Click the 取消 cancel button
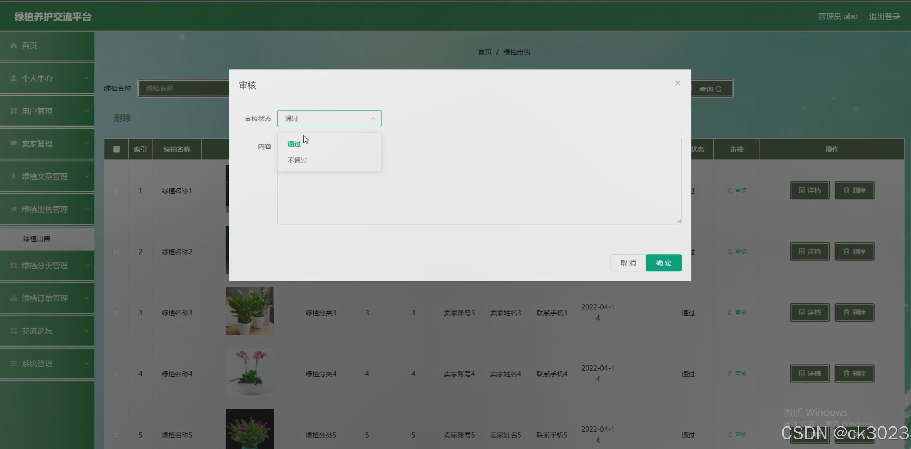Screen dimensions: 911x449 click(x=627, y=263)
